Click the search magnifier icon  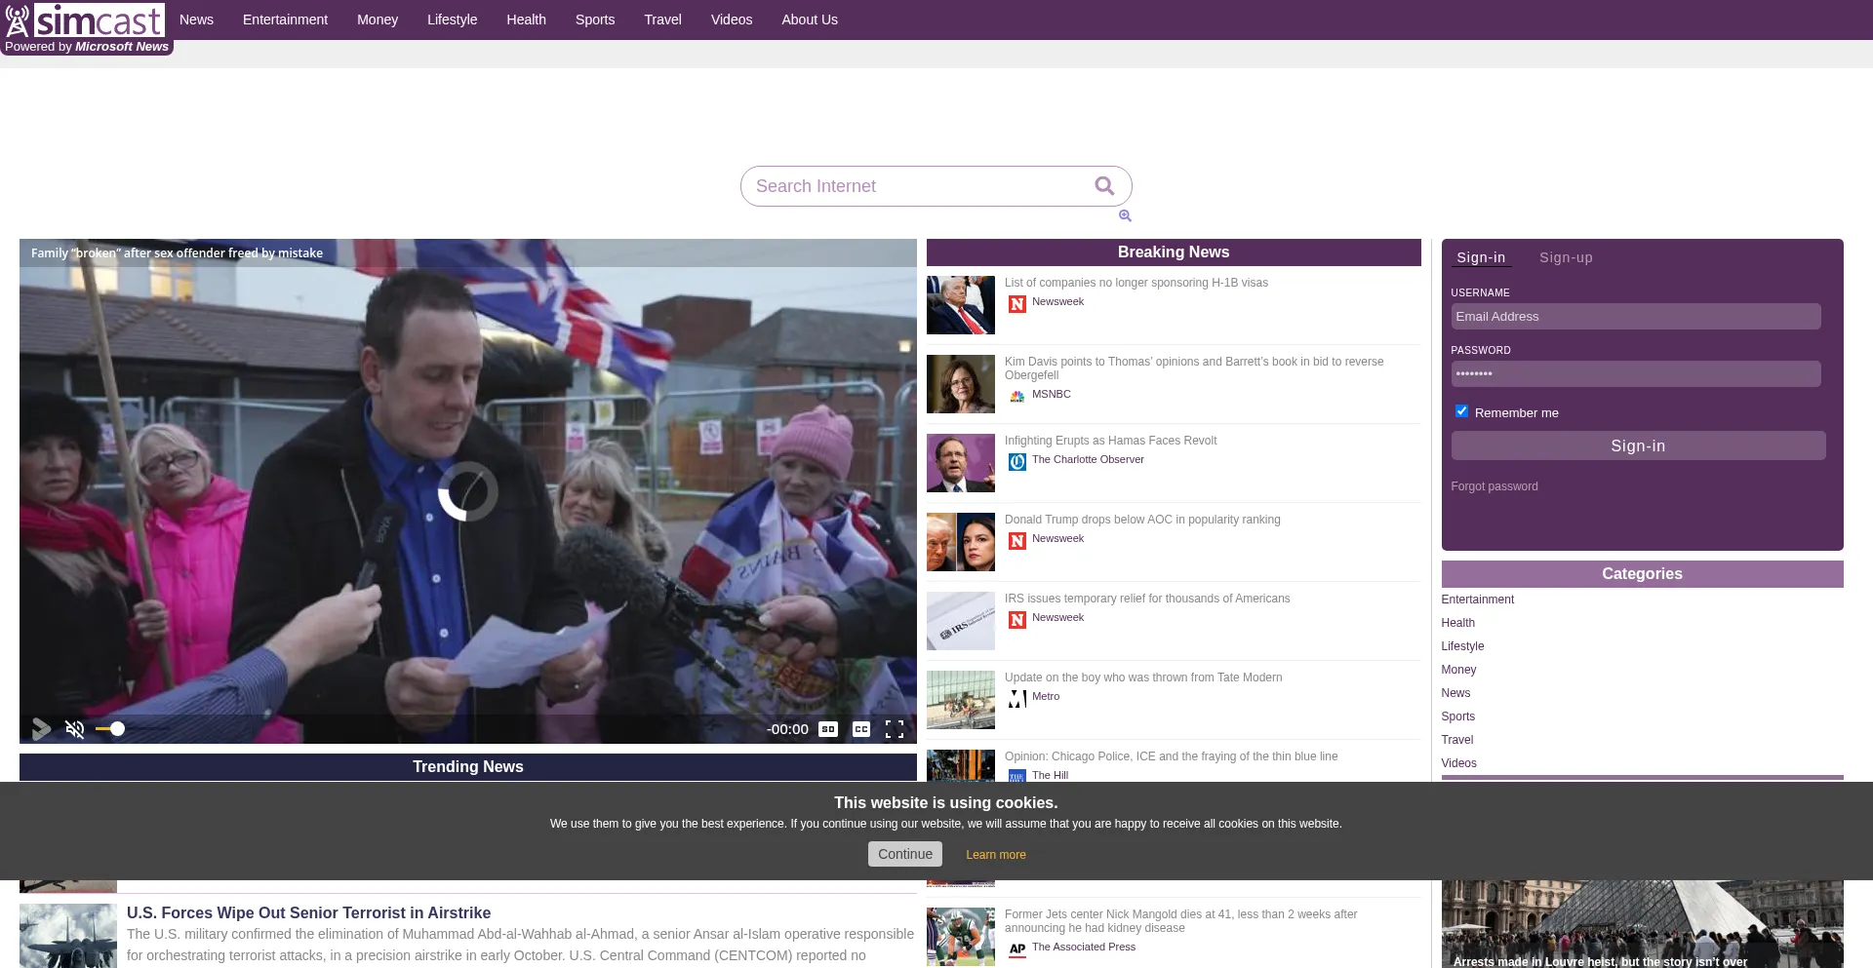click(1104, 186)
